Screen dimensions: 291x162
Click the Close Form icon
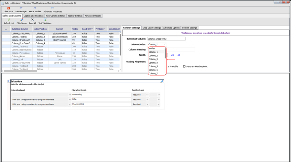tap(8, 8)
